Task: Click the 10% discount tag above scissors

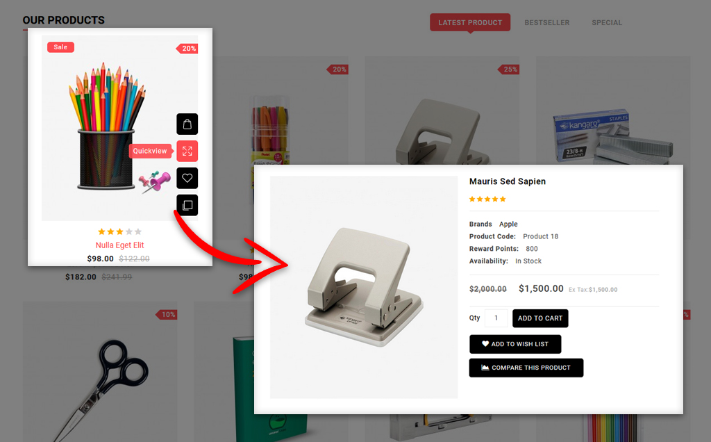Action: [167, 315]
